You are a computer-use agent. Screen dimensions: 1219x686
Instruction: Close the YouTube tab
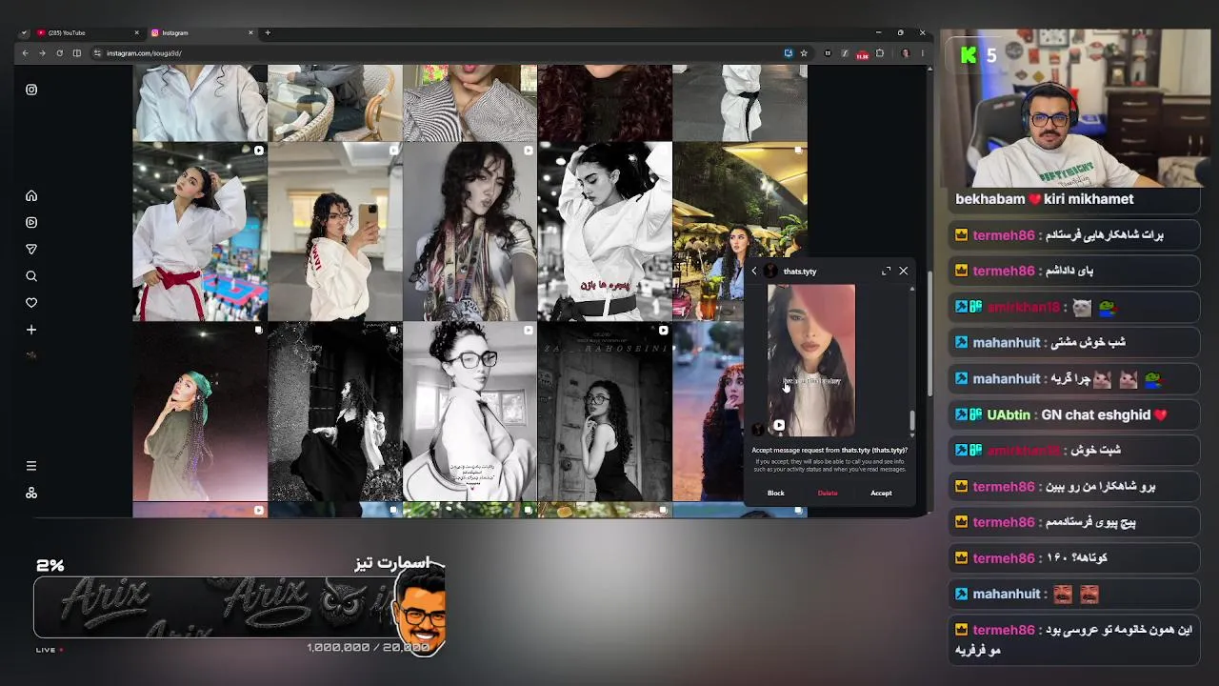click(137, 33)
